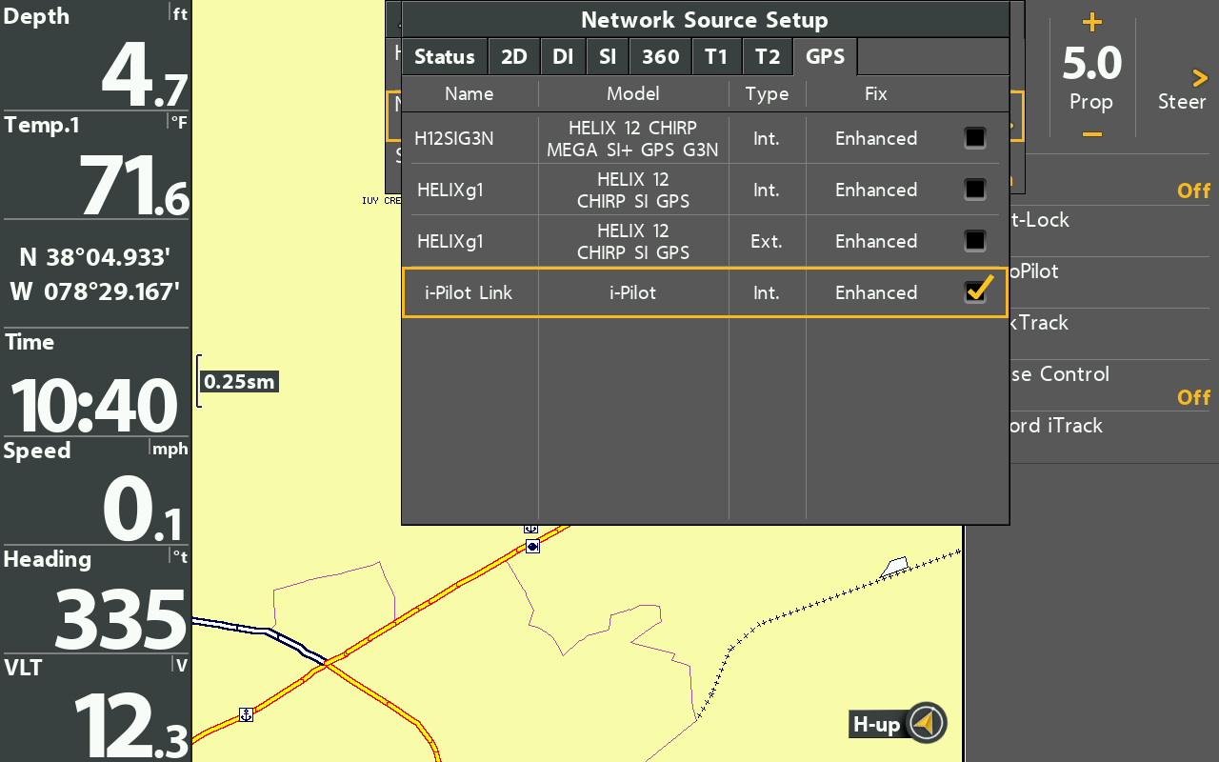The width and height of the screenshot is (1219, 762).
Task: Click the W 078°29.167' longitude readout
Action: pyautogui.click(x=95, y=291)
